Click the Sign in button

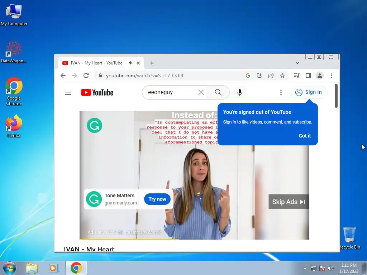pos(309,92)
